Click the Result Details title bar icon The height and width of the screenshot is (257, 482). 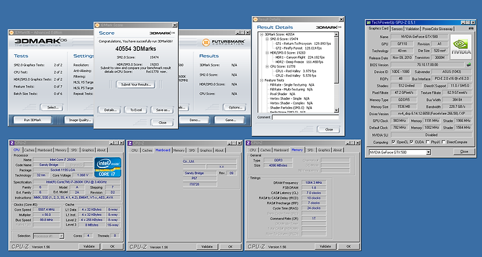pos(255,19)
